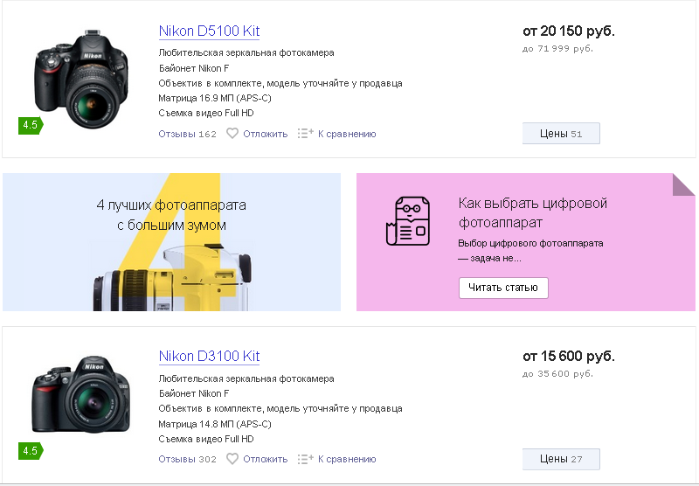The image size is (699, 486).
Task: Click compare list icon for Nikon D5100
Action: click(305, 133)
